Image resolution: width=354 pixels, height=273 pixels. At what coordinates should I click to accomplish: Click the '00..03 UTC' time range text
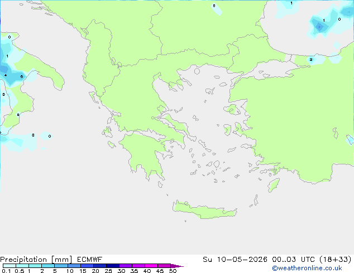coord(294,260)
